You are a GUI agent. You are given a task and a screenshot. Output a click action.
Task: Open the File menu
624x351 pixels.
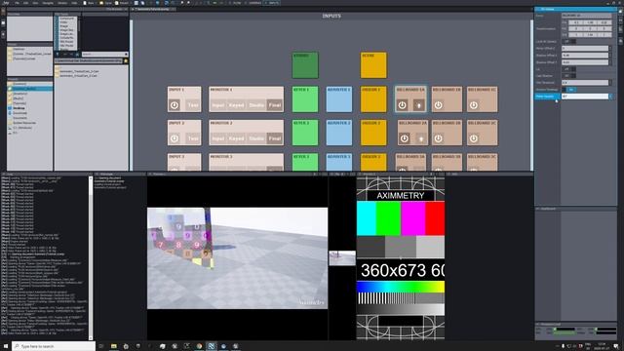point(18,3)
